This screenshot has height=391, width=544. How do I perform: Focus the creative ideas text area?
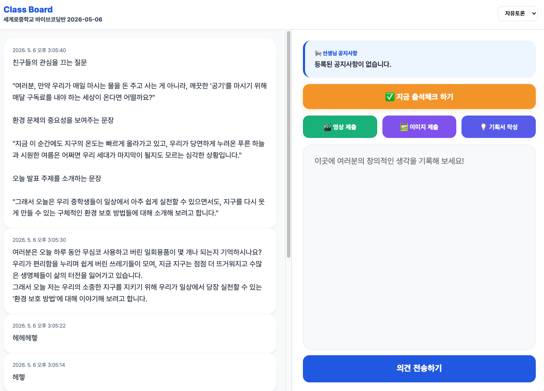(x=419, y=247)
